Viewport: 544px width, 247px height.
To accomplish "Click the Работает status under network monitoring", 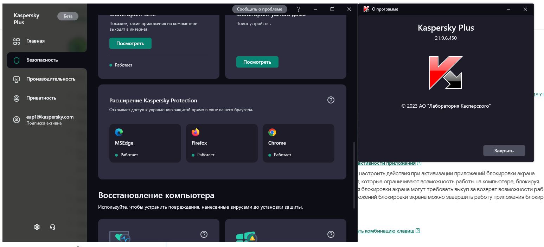I will 121,65.
